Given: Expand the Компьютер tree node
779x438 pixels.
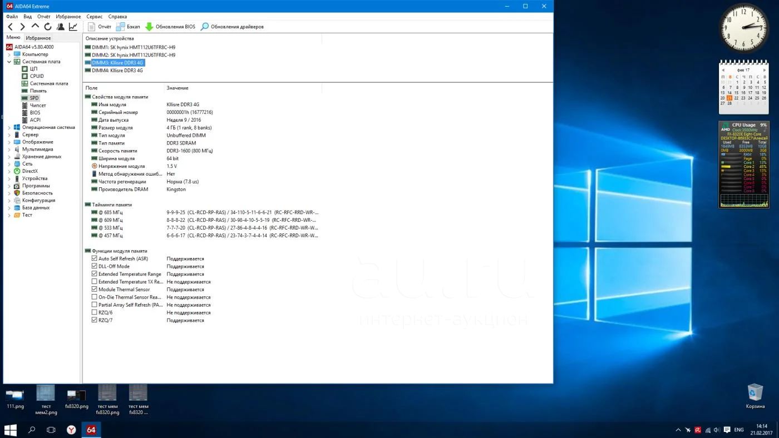Looking at the screenshot, I should pyautogui.click(x=9, y=54).
